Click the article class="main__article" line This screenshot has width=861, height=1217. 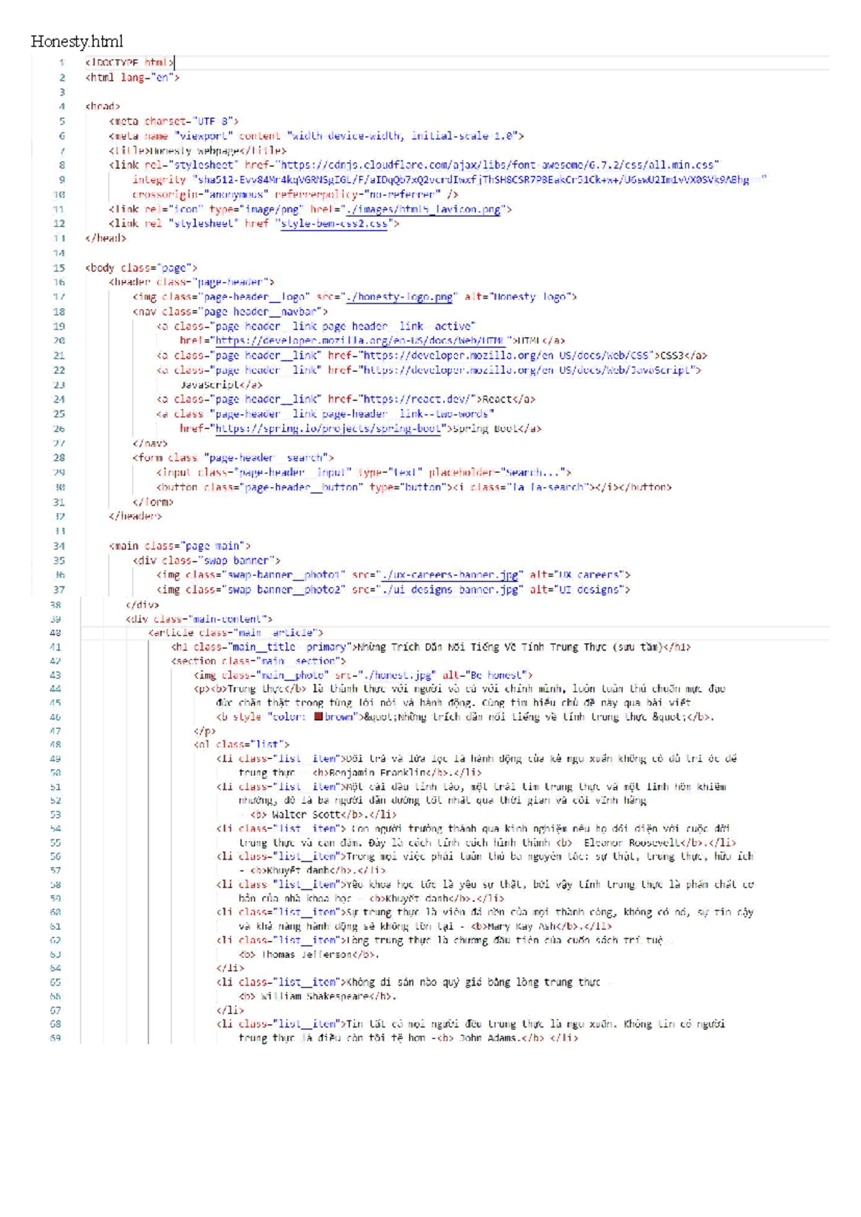pos(236,633)
